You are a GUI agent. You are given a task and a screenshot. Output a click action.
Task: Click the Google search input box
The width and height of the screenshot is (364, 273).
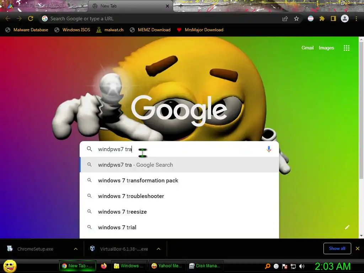click(x=179, y=149)
